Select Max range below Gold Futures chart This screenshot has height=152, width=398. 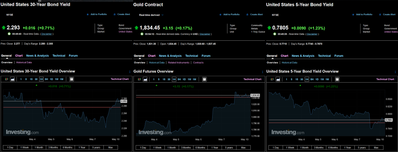[243, 147]
